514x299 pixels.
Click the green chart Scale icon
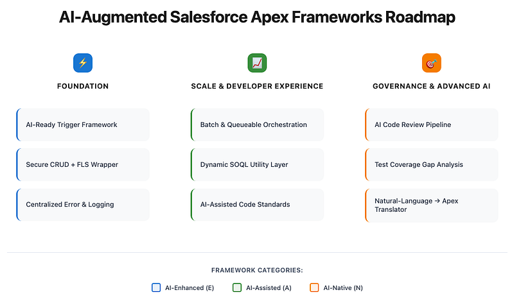[x=257, y=63]
